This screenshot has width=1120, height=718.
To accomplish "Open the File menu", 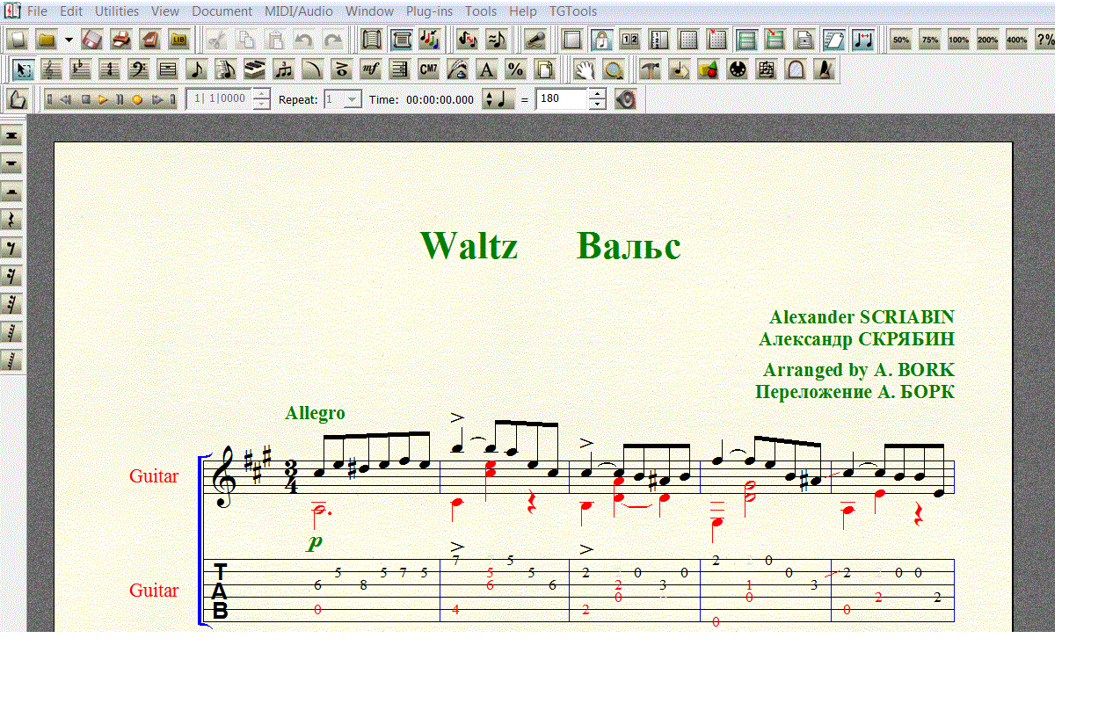I will [38, 11].
